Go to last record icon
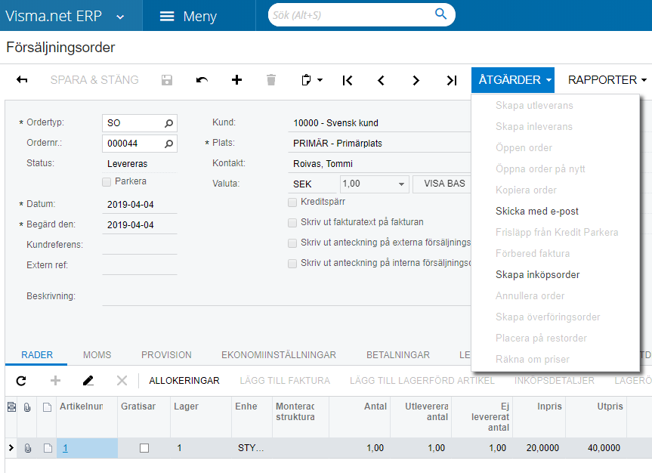The height and width of the screenshot is (473, 652). click(x=452, y=80)
